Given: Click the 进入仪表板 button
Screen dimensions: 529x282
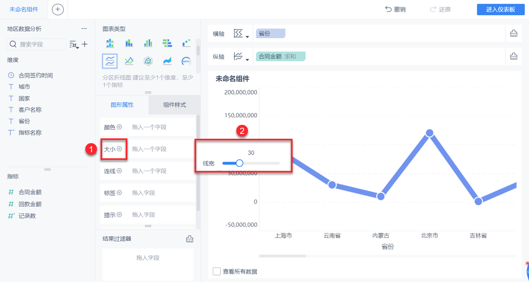Looking at the screenshot, I should click(x=501, y=10).
